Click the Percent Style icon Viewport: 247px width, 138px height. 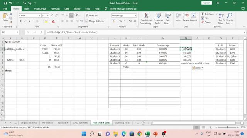coord(120,21)
